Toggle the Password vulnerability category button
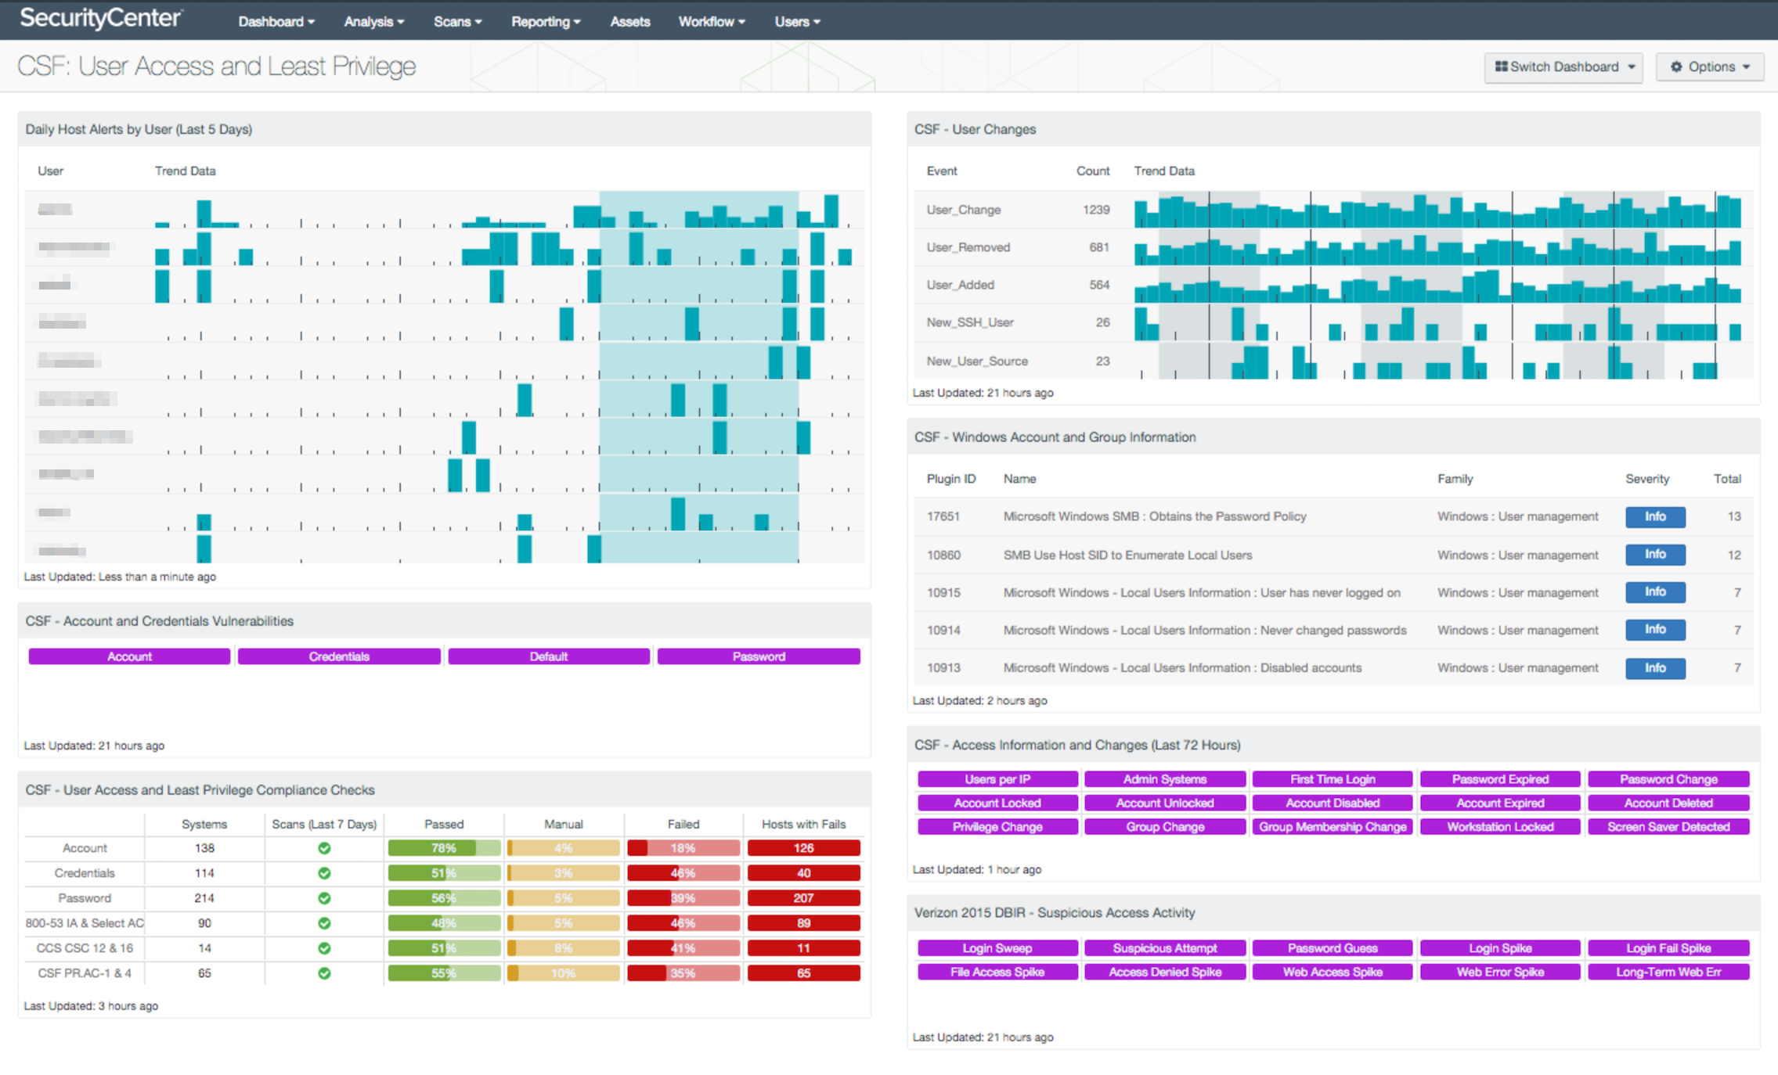This screenshot has width=1778, height=1075. pos(759,656)
